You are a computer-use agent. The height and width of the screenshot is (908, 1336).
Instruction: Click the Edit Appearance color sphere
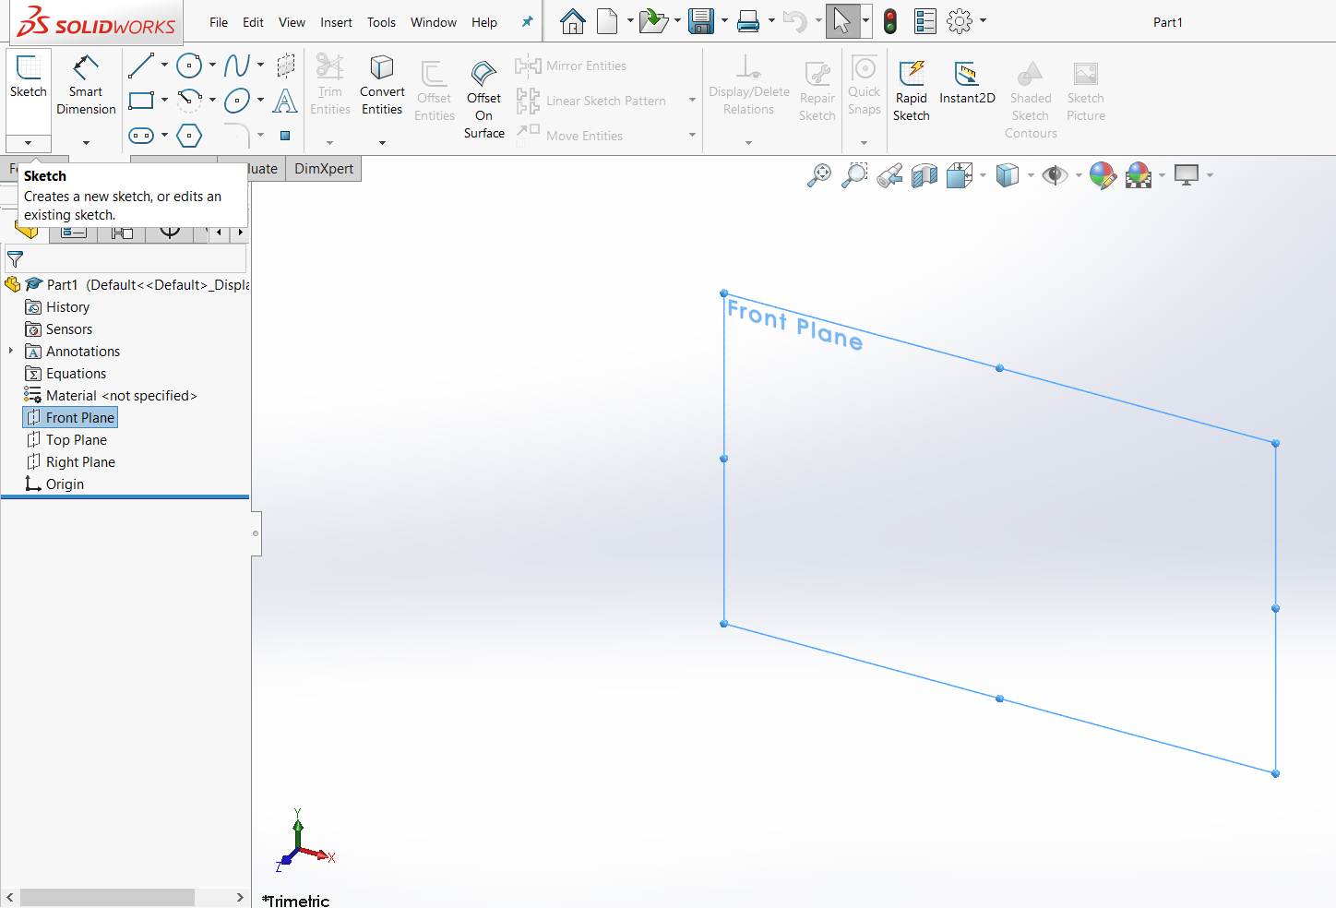[1103, 174]
